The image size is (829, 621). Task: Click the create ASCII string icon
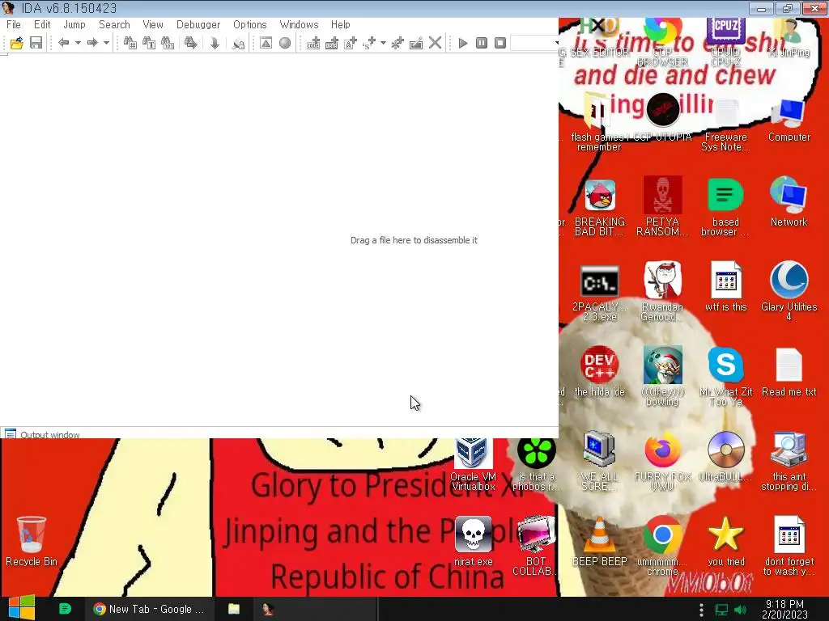point(351,43)
